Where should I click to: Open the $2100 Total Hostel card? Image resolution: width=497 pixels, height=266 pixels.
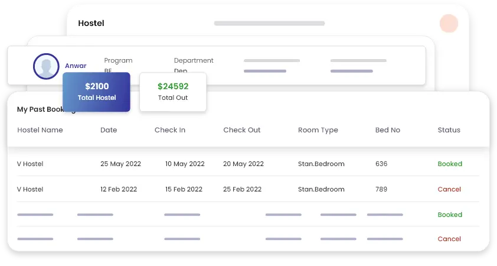pos(96,92)
